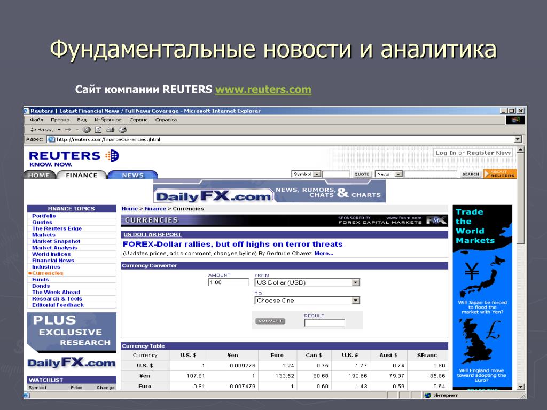Click the QUOTE button
This screenshot has height=410, width=547.
362,174
